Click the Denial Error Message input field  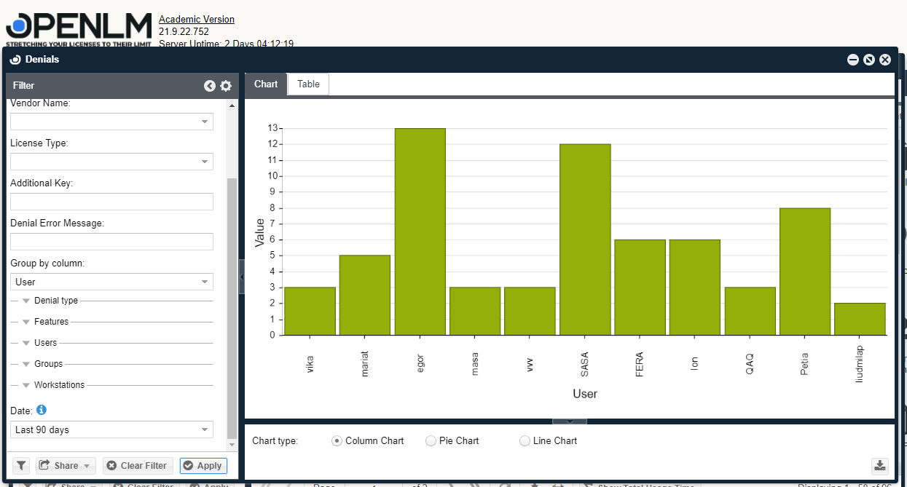coord(111,242)
